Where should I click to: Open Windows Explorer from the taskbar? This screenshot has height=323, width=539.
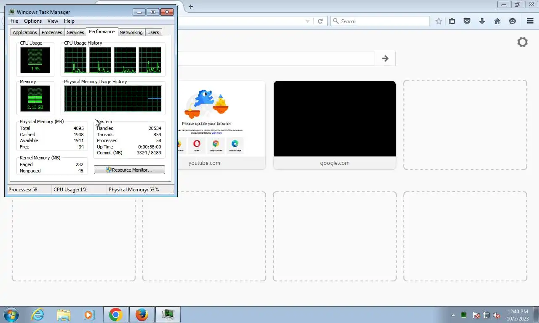tap(64, 315)
